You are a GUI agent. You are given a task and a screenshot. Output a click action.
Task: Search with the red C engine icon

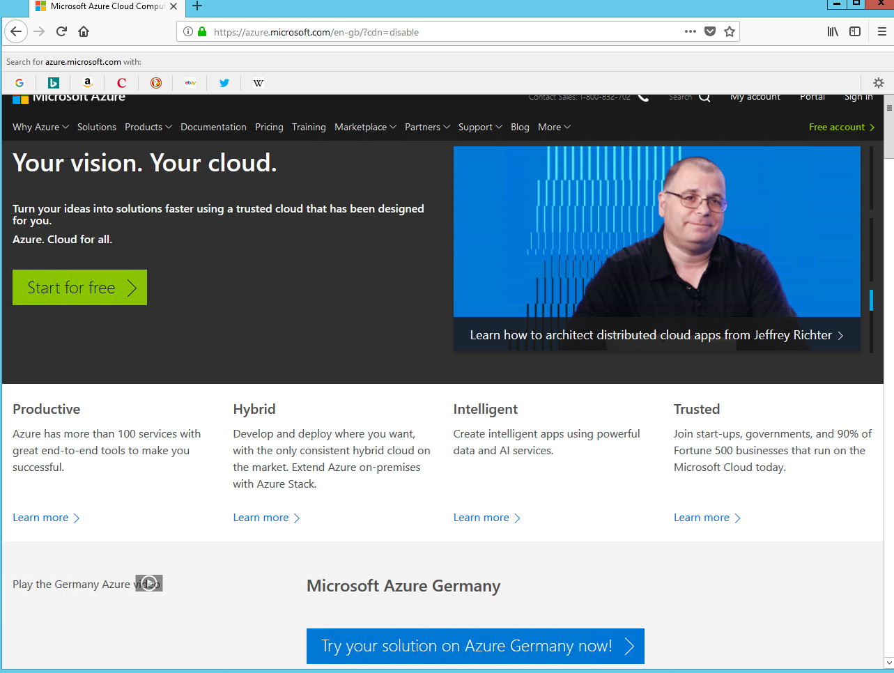pos(122,83)
